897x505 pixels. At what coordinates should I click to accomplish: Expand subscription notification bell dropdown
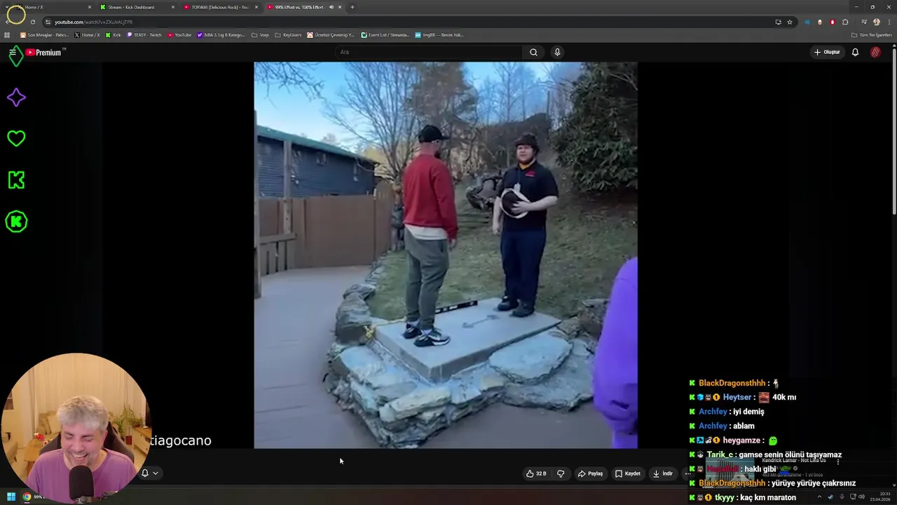(x=150, y=473)
